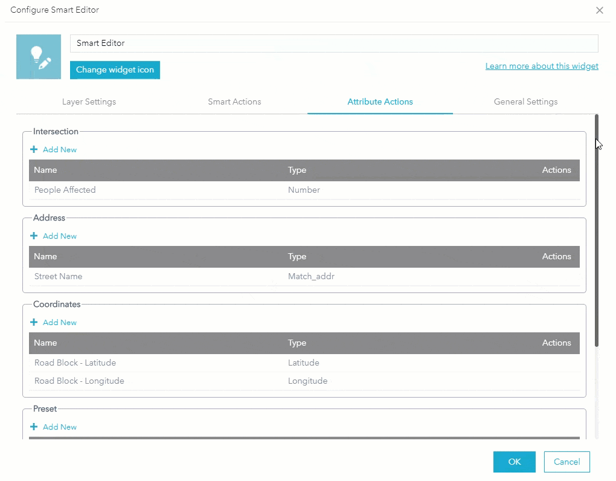Switch to the Layer Settings tab
The width and height of the screenshot is (616, 481).
[89, 102]
